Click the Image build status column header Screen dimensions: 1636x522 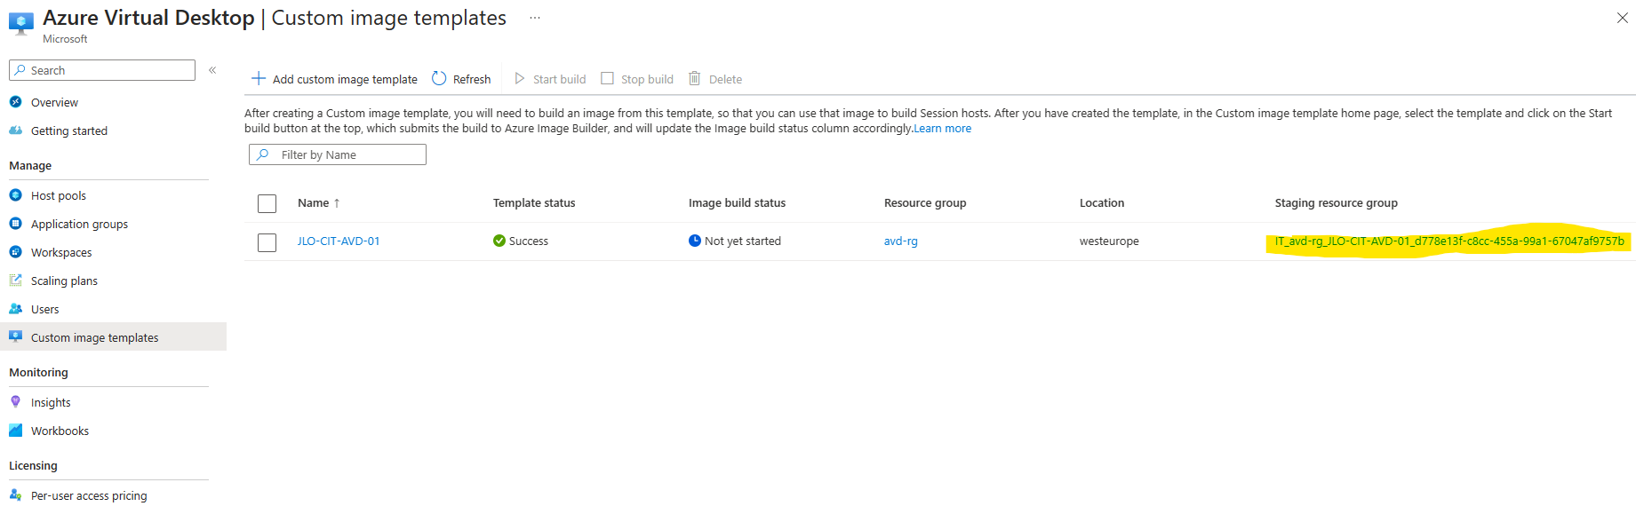[737, 202]
